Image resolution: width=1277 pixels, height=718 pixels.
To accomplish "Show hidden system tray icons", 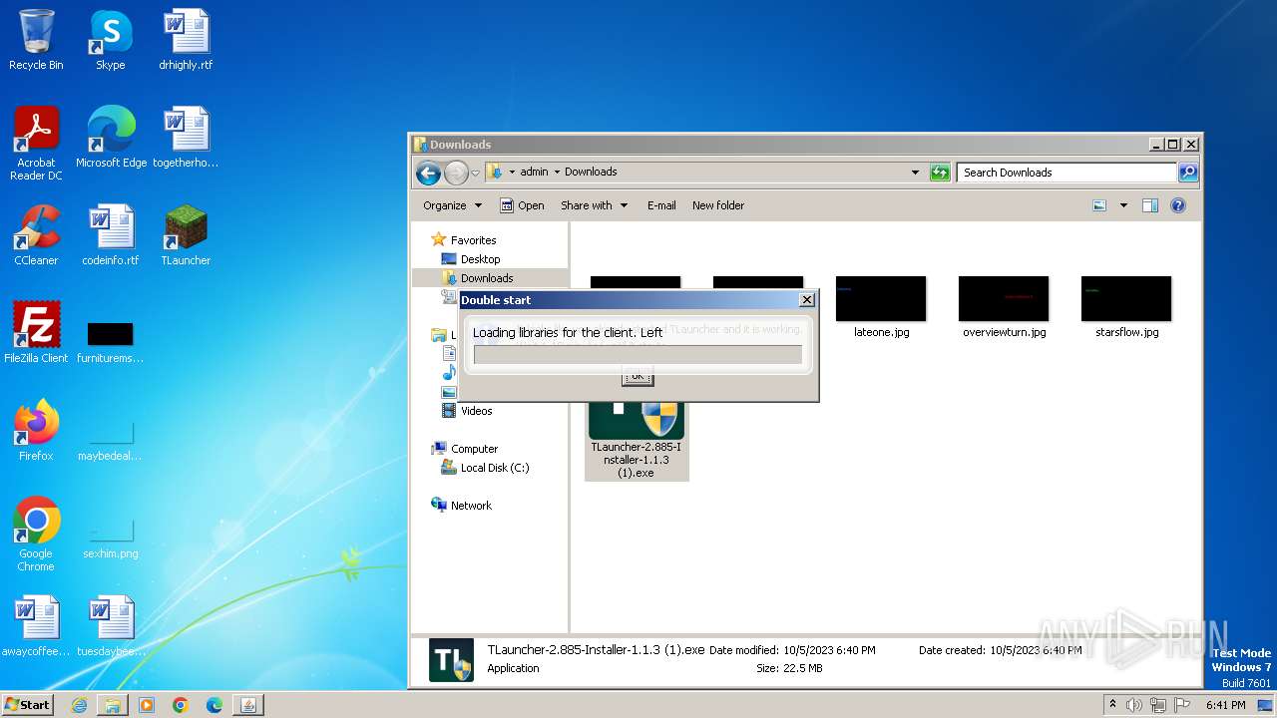I will pyautogui.click(x=1113, y=704).
